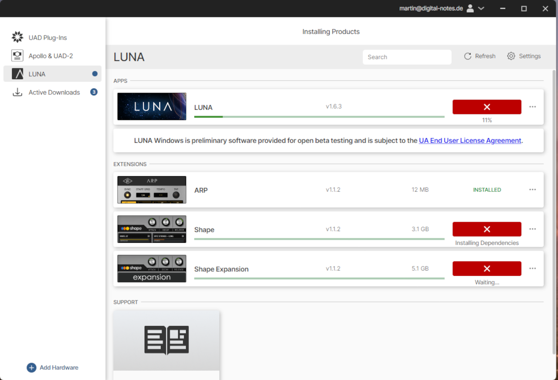The image size is (558, 380).
Task: Click the 11% progress label
Action: tap(487, 120)
